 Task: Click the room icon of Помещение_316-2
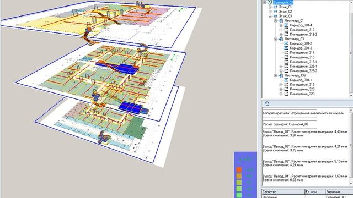point(286,34)
